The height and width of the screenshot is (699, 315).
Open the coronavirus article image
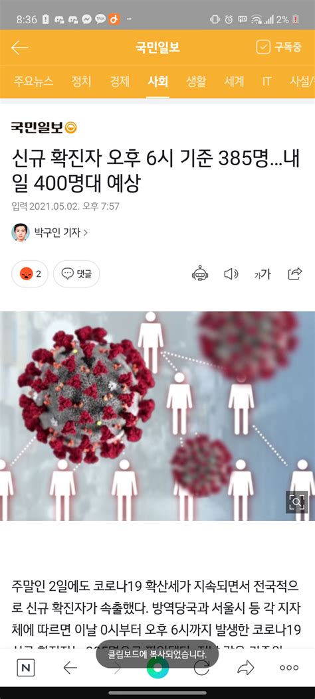(157, 416)
